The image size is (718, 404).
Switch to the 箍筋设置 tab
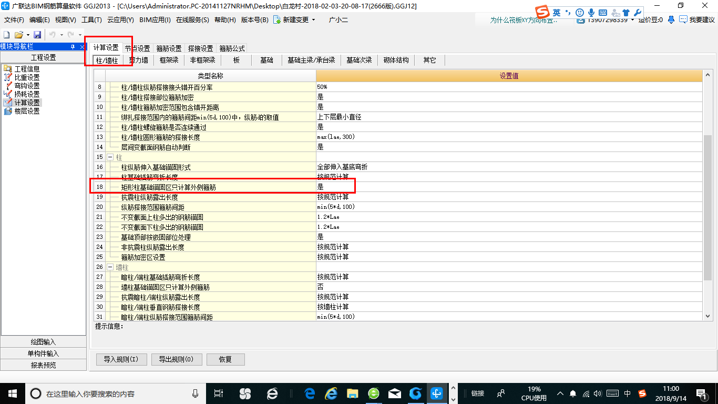click(169, 48)
